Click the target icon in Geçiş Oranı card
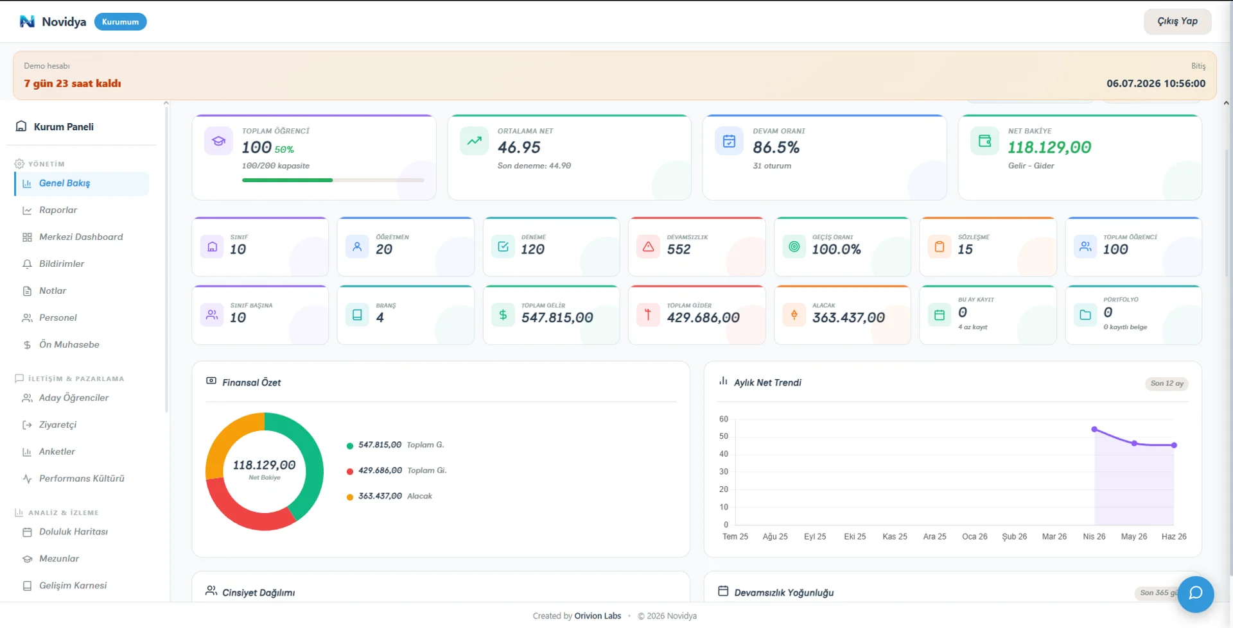This screenshot has width=1233, height=628. click(794, 247)
